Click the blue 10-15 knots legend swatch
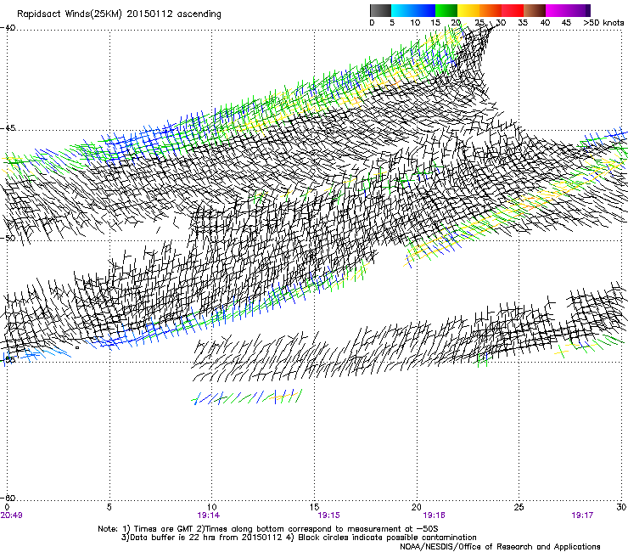The height and width of the screenshot is (552, 628). 424,10
